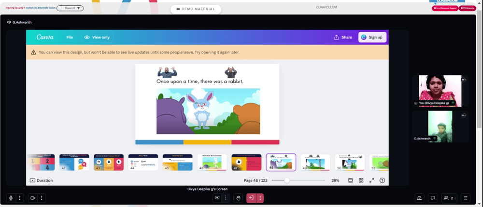Viewport: 483px width, 207px height.
Task: Open leave options three-dot menu
Action: [260, 198]
